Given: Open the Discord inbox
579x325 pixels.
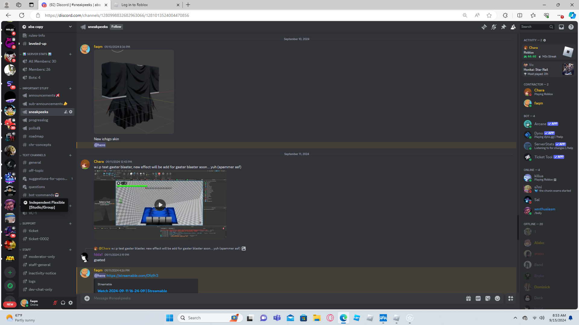Looking at the screenshot, I should pyautogui.click(x=561, y=27).
